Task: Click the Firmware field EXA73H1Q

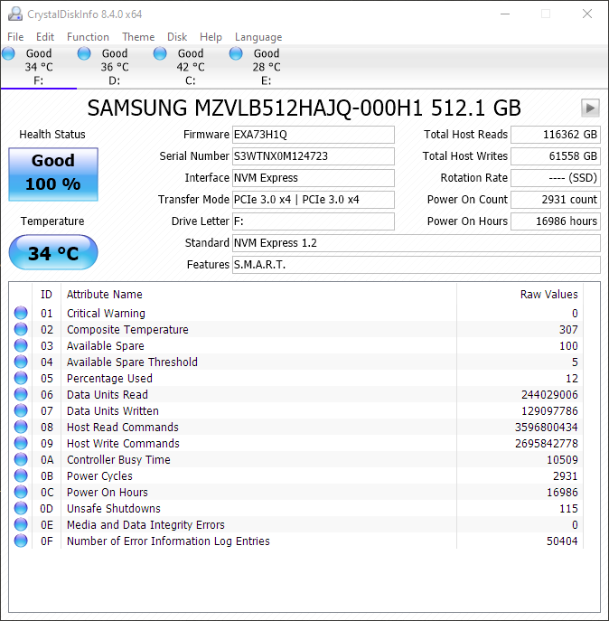Action: pos(313,135)
